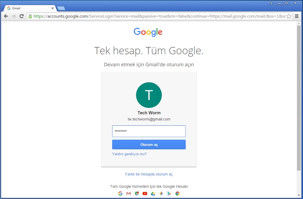
Task: Click the "Yardım gerekiyor mu?" link
Action: coord(129,154)
